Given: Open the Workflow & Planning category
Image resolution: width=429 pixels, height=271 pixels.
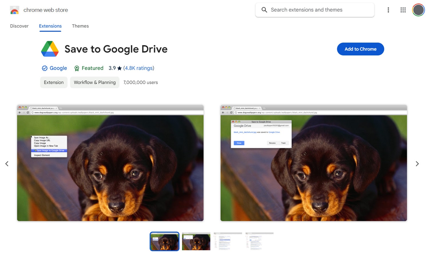Looking at the screenshot, I should tap(95, 82).
